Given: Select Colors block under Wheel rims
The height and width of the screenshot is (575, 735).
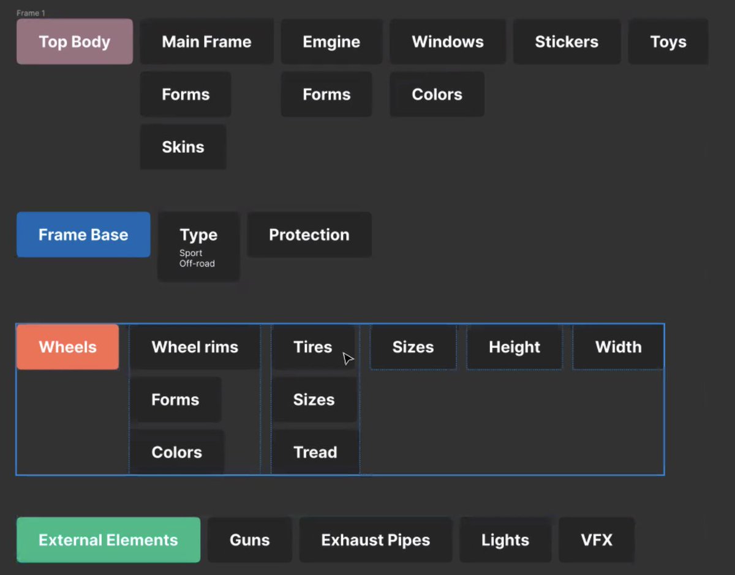Looking at the screenshot, I should point(177,453).
